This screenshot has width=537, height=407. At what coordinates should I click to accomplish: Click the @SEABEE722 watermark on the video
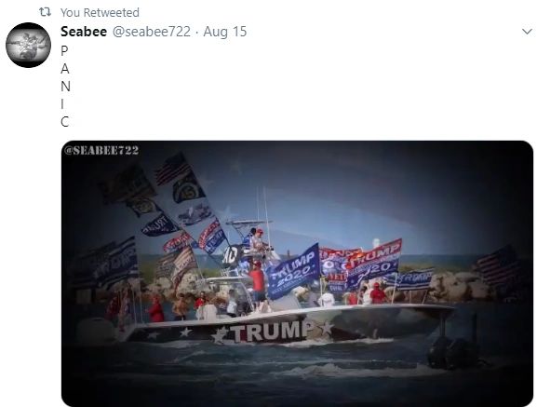(101, 150)
